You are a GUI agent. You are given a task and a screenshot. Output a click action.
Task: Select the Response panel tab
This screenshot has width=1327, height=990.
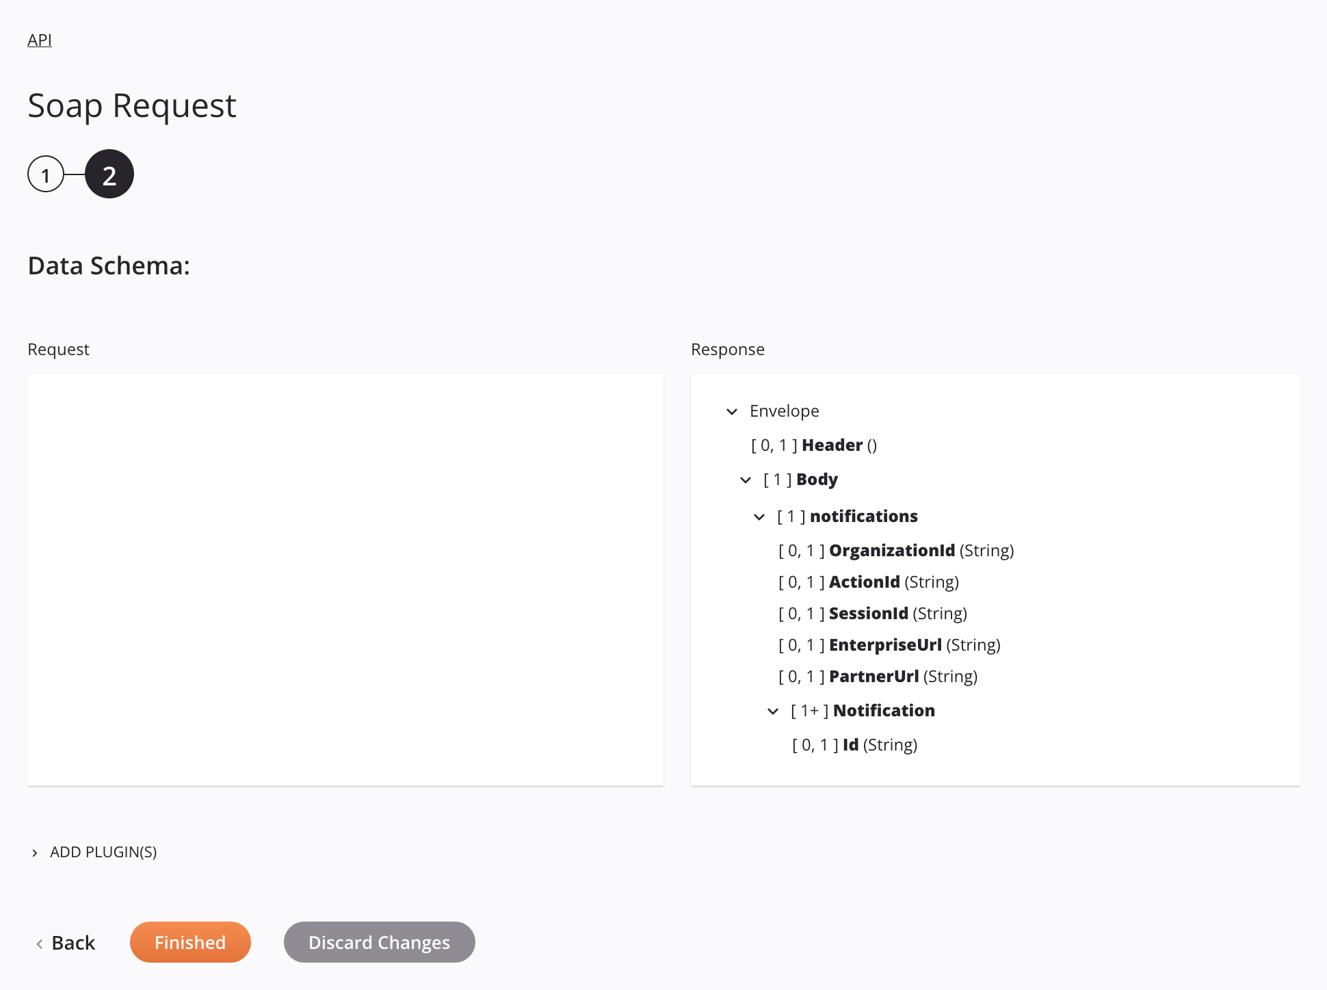(727, 348)
